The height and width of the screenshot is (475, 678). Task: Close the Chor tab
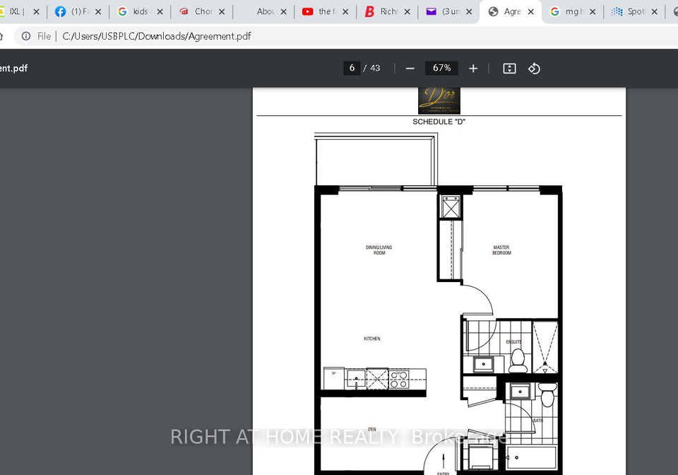[222, 12]
